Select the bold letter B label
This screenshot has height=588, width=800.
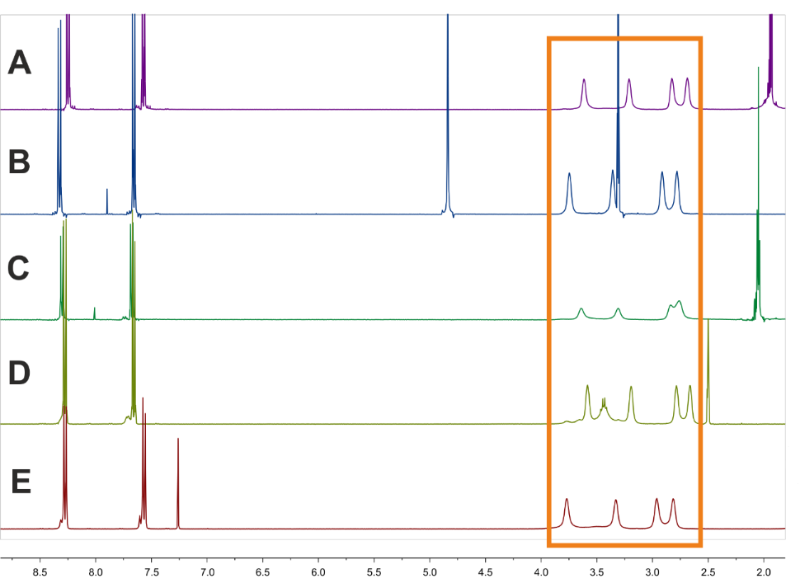coord(19,162)
